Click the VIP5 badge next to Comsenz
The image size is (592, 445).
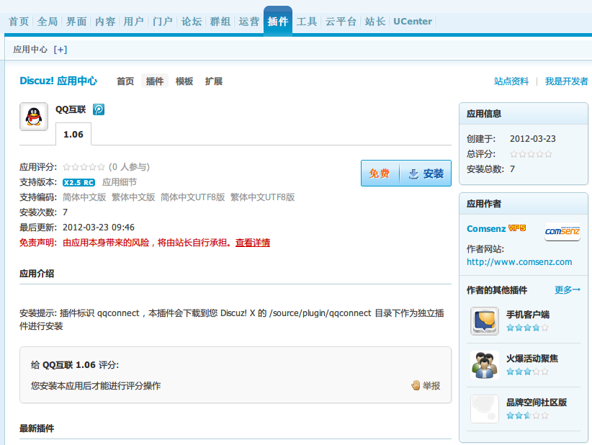tap(517, 228)
